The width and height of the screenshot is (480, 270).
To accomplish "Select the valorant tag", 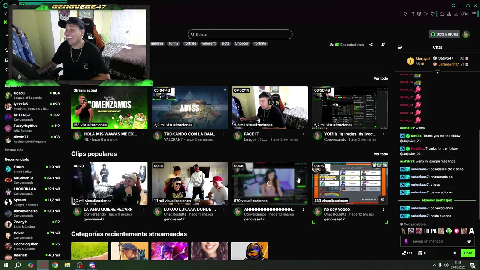I will [209, 43].
